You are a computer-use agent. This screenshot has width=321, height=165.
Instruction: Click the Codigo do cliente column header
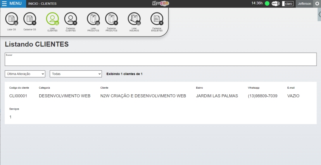19,88
